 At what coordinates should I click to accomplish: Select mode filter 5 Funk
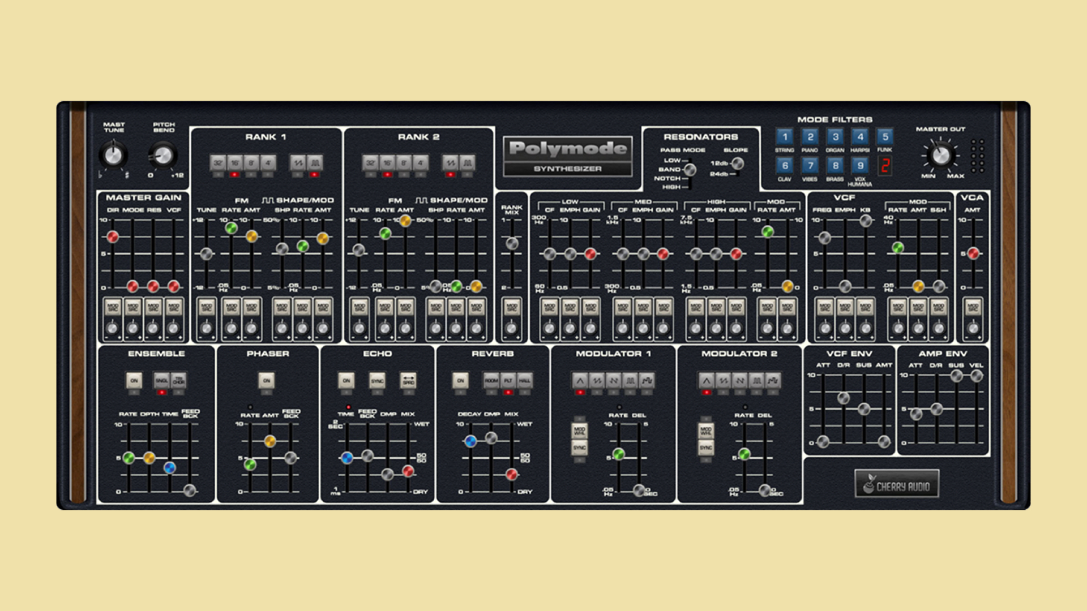pos(885,136)
